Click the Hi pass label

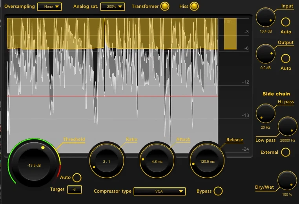(286, 102)
